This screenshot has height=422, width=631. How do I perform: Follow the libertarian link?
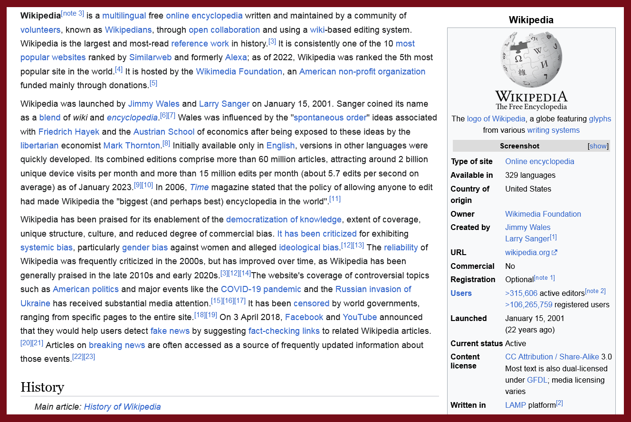(x=39, y=146)
